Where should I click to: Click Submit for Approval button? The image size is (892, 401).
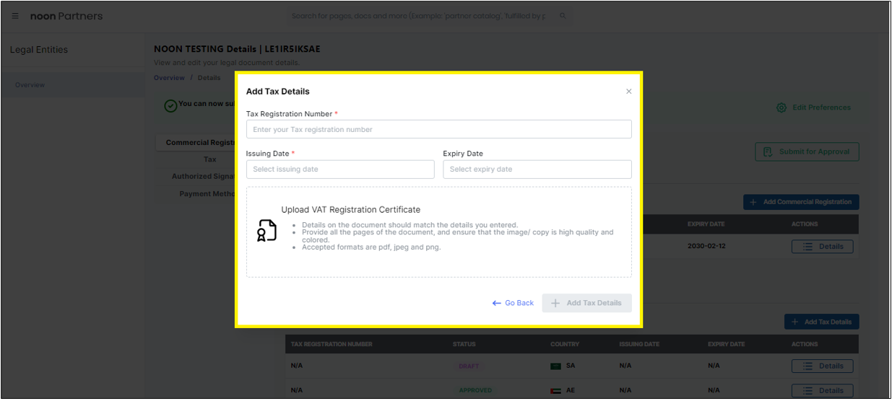tap(807, 152)
